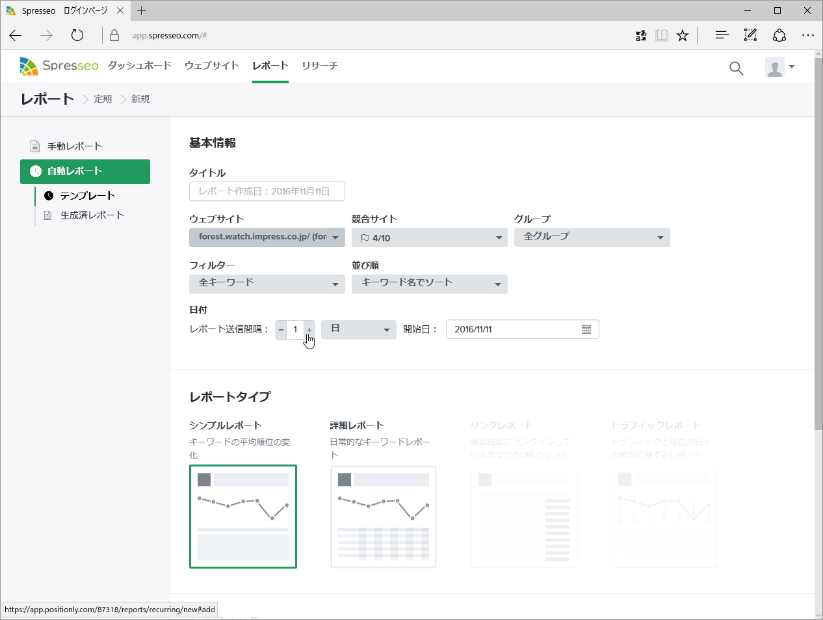
Task: Click the browser forward arrow
Action: (x=46, y=35)
